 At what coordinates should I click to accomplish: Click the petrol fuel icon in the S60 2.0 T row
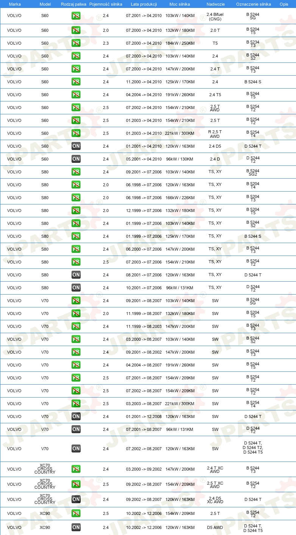click(x=76, y=30)
